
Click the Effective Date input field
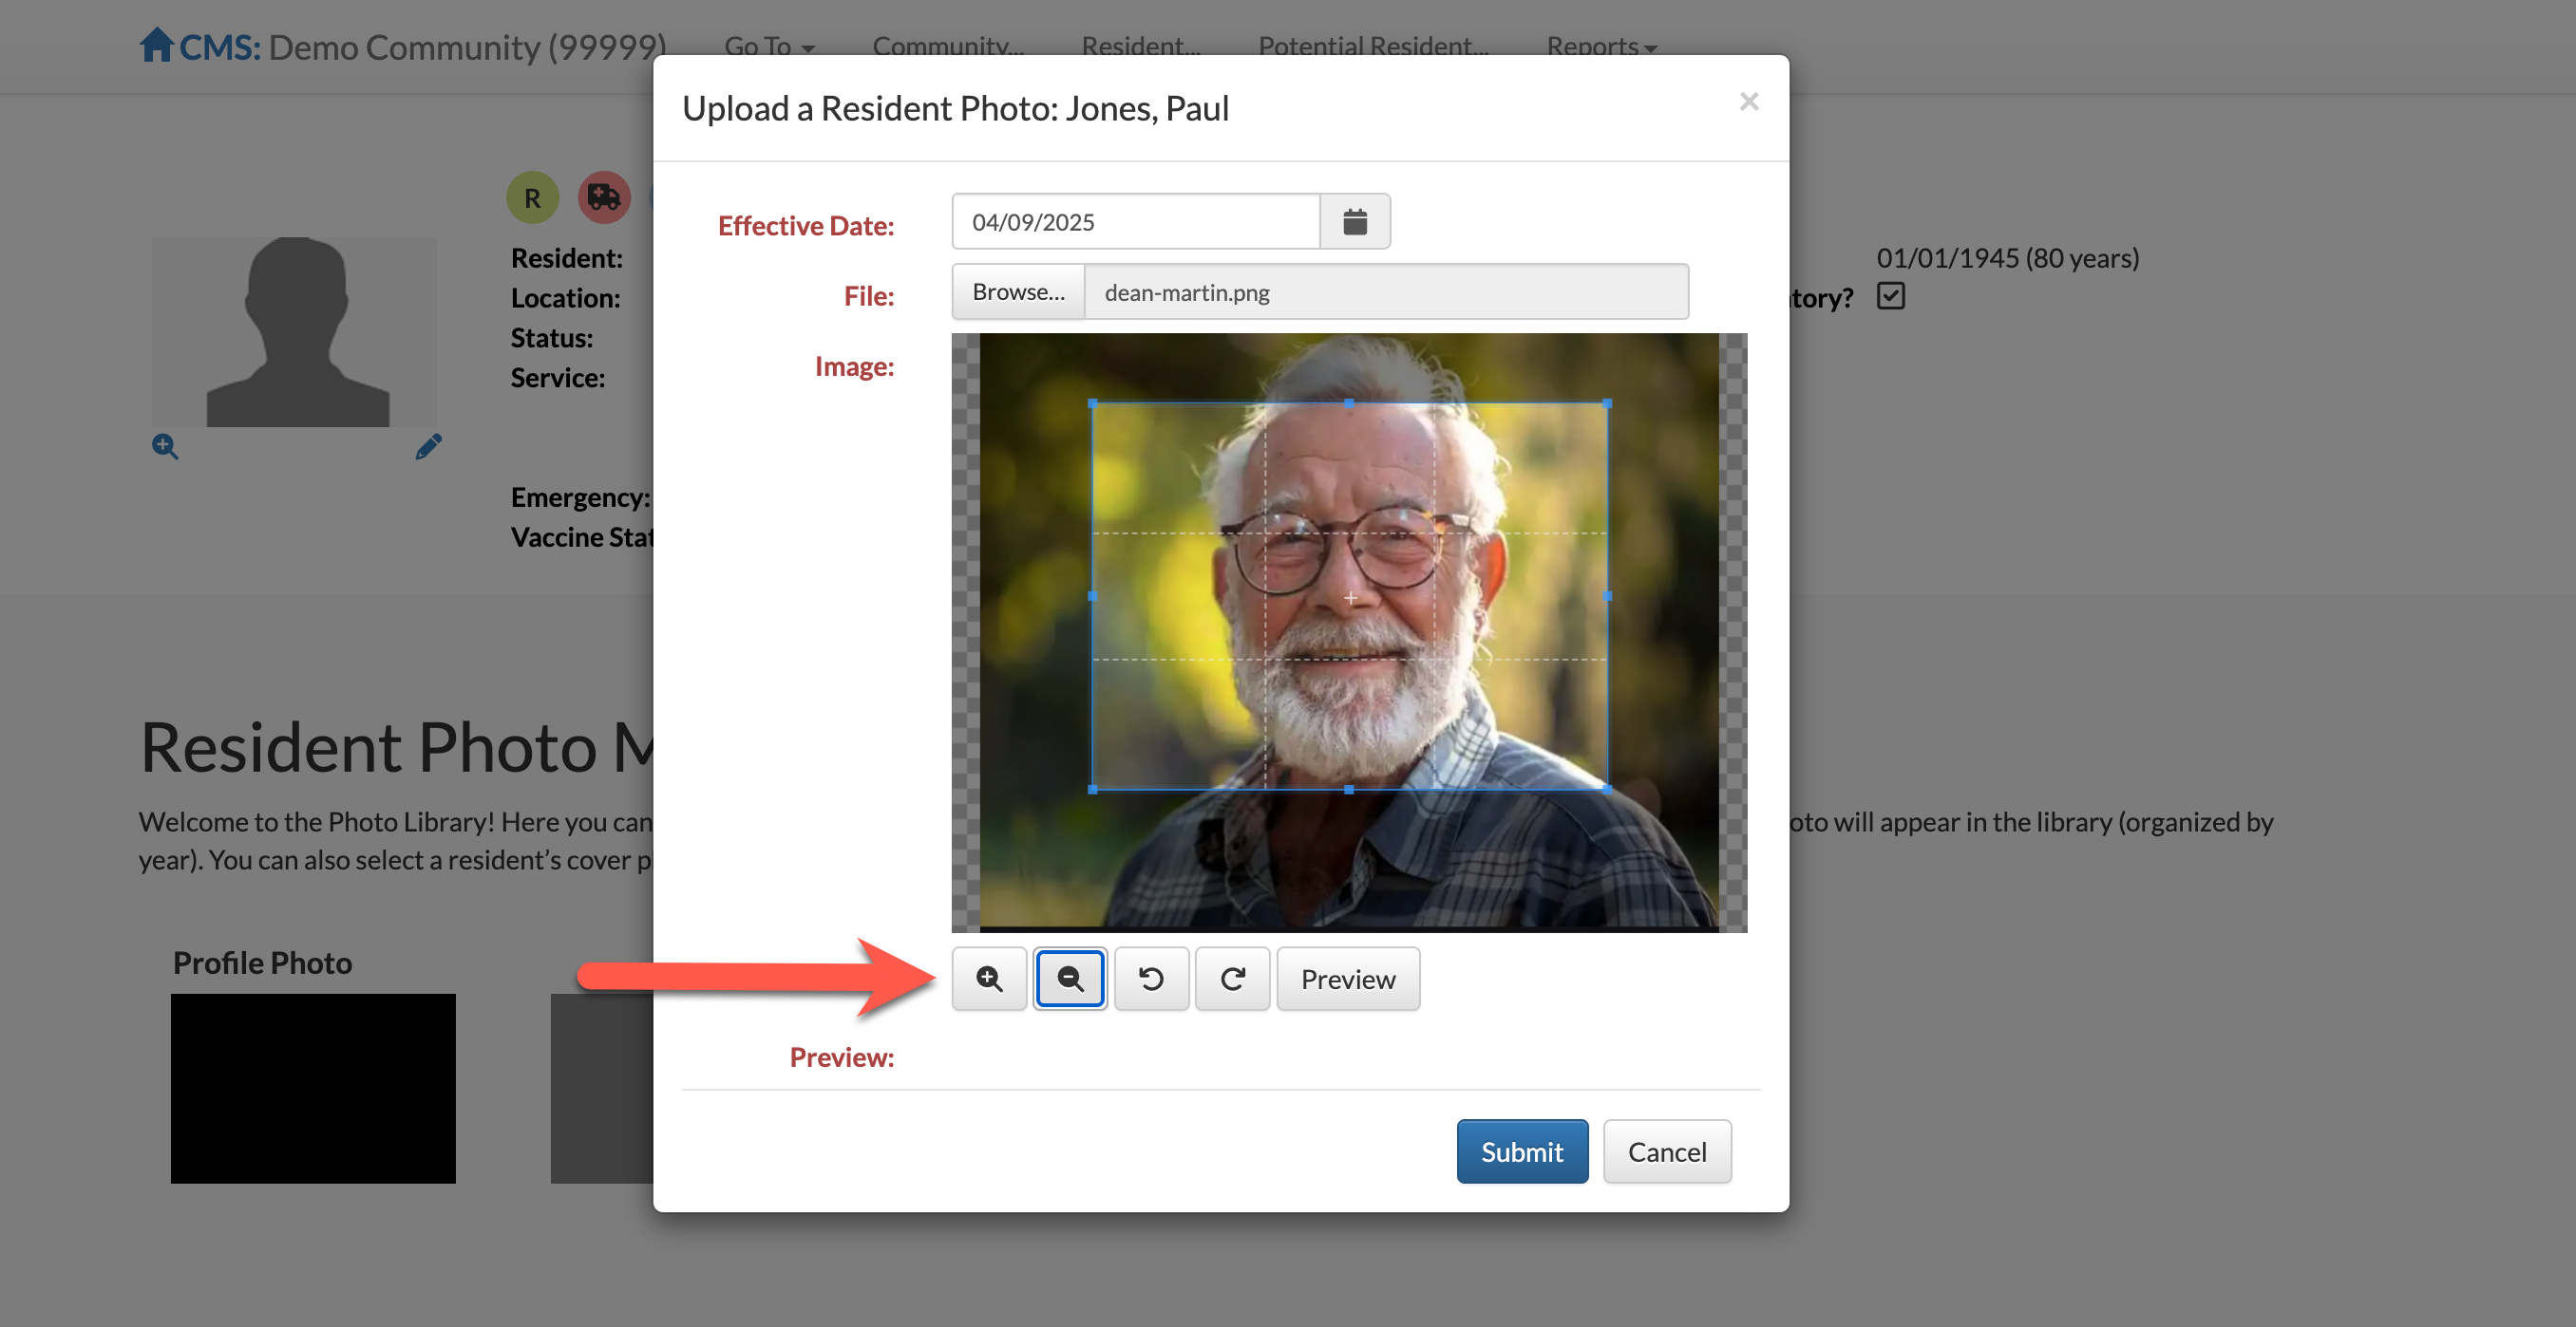point(1135,222)
